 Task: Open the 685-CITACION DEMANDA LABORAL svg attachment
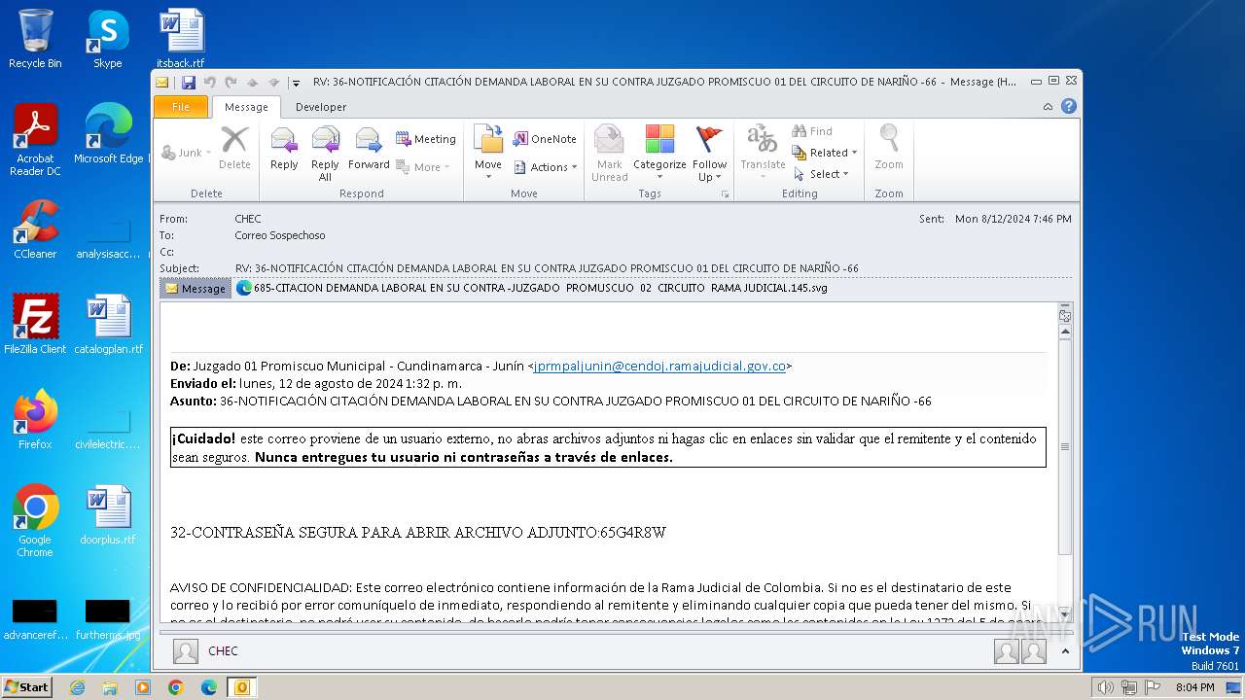point(531,288)
